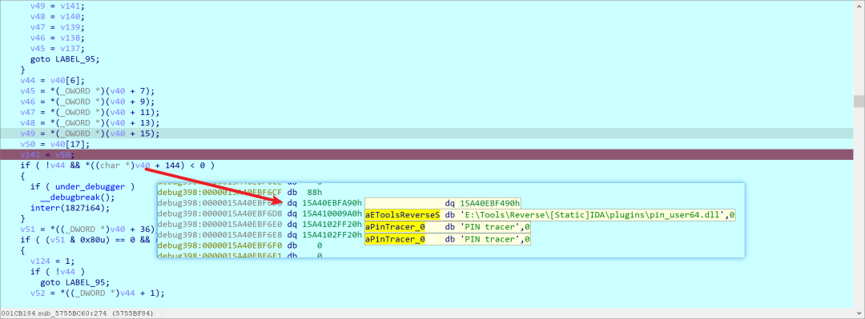Click the v124 = 1 assignment

[x=52, y=261]
